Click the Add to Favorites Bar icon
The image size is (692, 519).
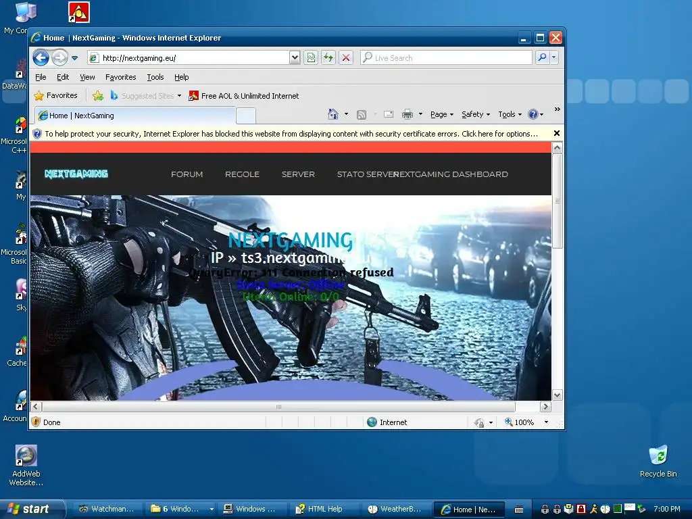click(98, 96)
